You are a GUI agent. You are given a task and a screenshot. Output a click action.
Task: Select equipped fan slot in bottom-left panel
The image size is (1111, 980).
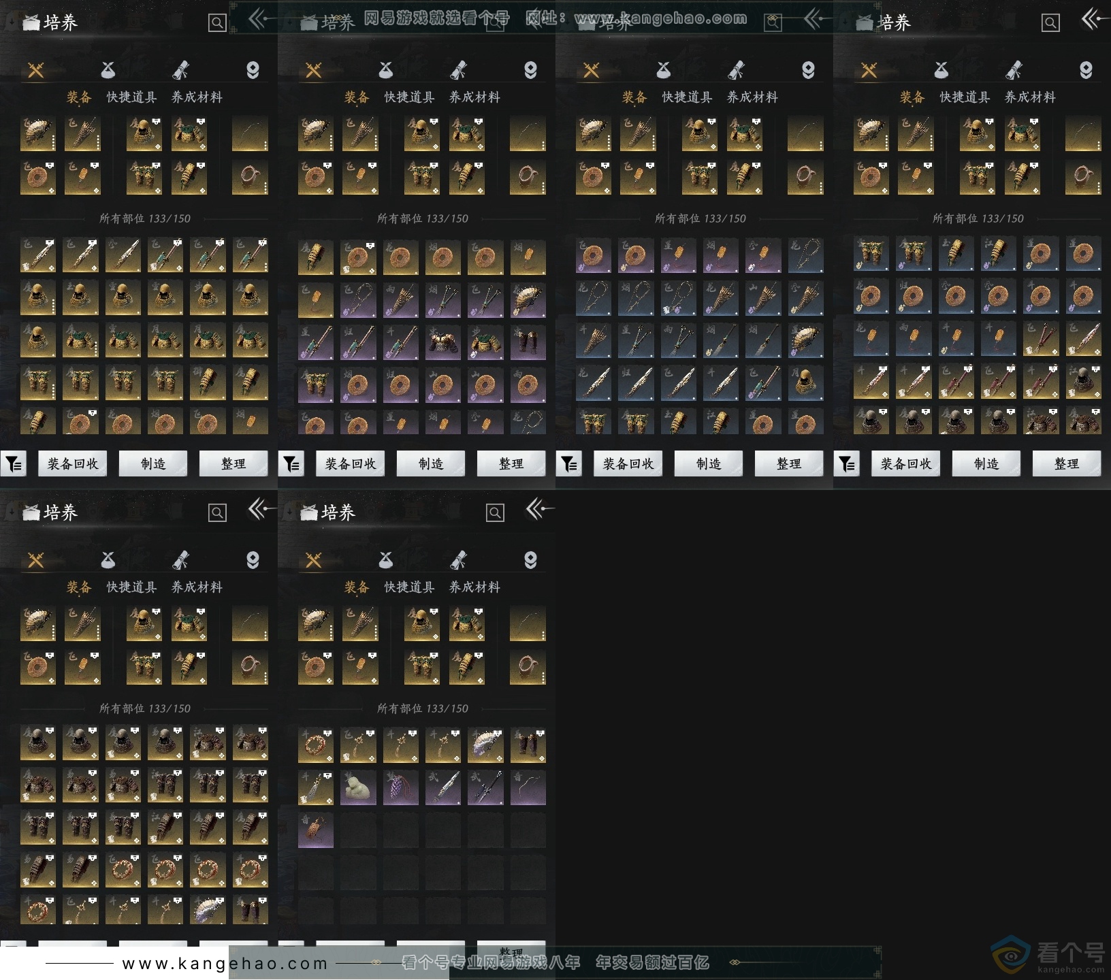click(38, 623)
